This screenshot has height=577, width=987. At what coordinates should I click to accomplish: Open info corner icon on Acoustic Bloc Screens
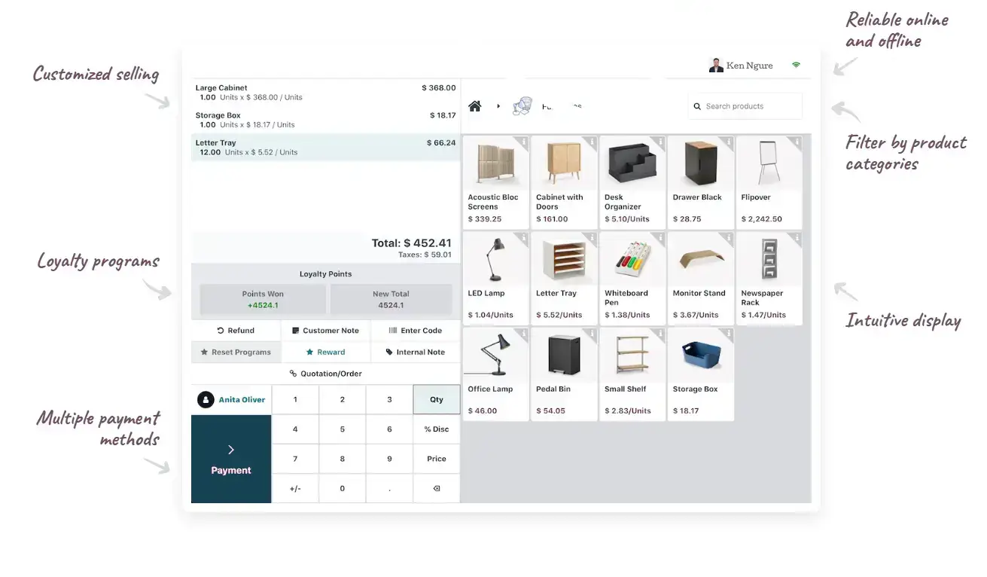522,142
